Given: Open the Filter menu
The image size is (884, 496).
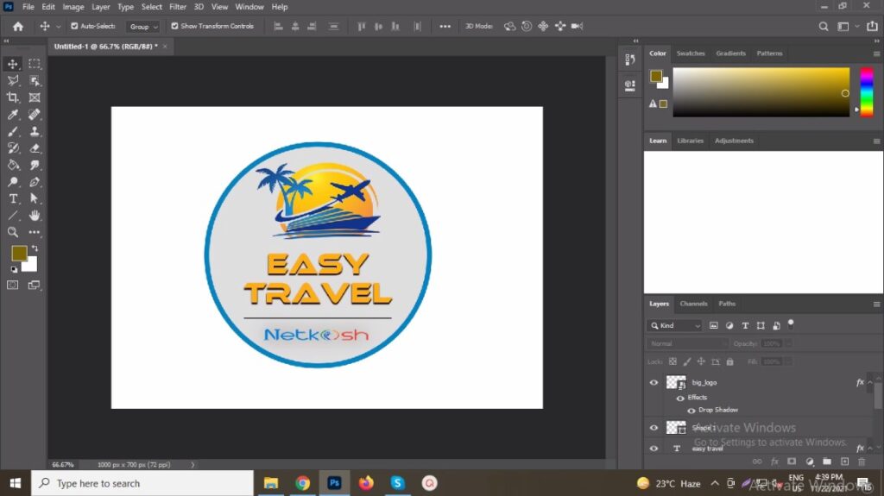Looking at the screenshot, I should 178,7.
